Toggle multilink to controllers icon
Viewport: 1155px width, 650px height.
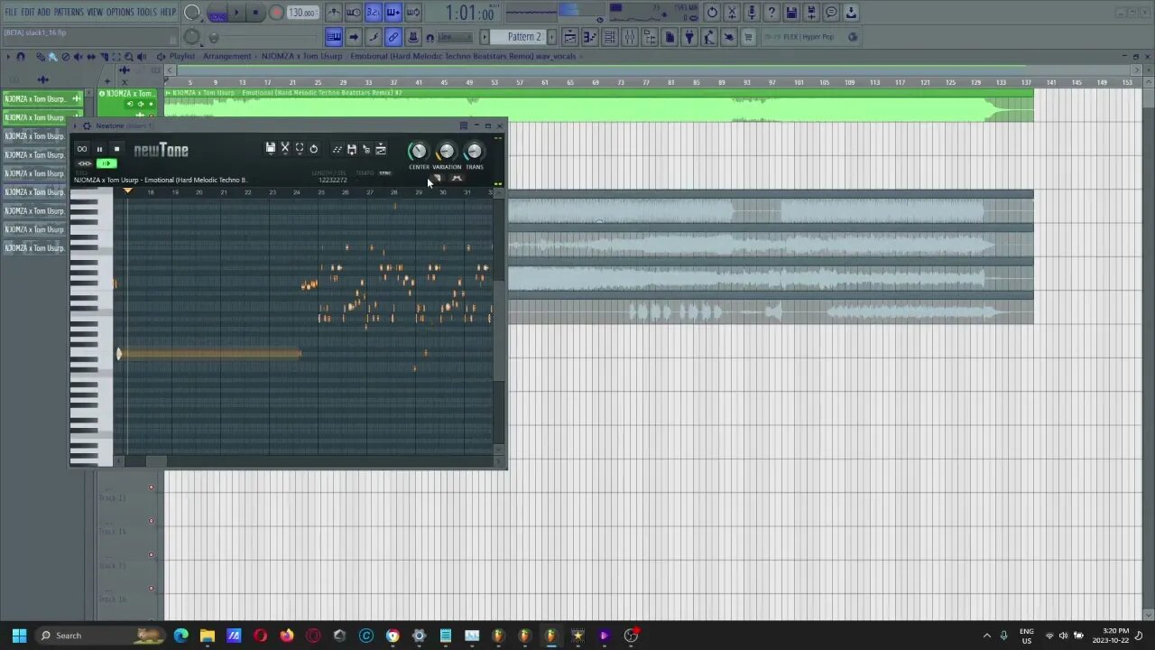[x=393, y=37]
